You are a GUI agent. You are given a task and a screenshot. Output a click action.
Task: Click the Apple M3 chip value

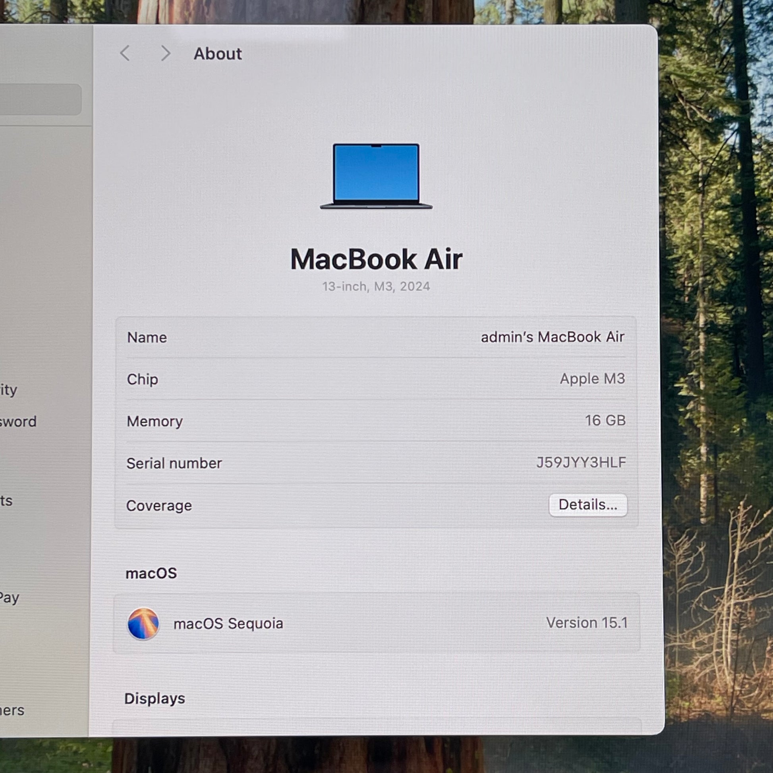(593, 379)
